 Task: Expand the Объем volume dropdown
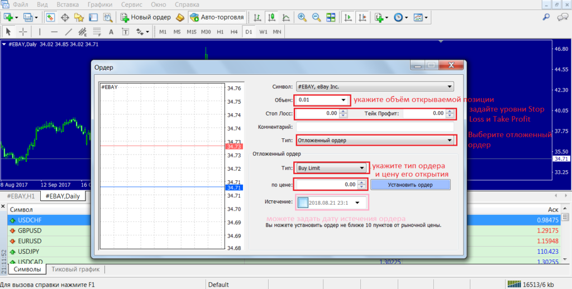[343, 100]
